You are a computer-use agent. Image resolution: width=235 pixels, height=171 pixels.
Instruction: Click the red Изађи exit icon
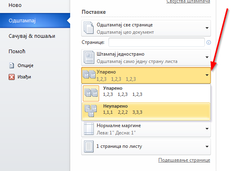pyautogui.click(x=11, y=77)
